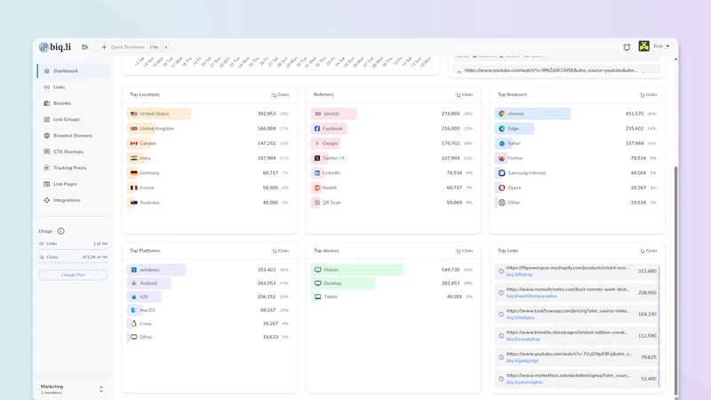711x400 pixels.
Task: Click the iOS bar in Top Platforms
Action: 144,297
